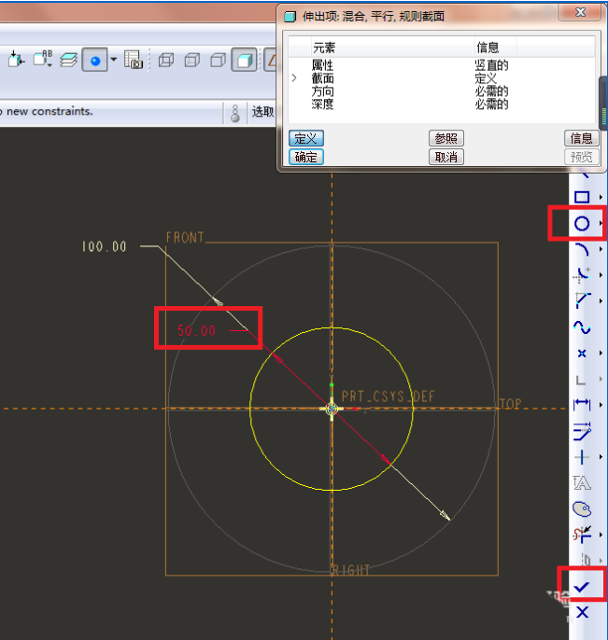
Task: Cancel sketch with the blue X icon
Action: pyautogui.click(x=582, y=612)
